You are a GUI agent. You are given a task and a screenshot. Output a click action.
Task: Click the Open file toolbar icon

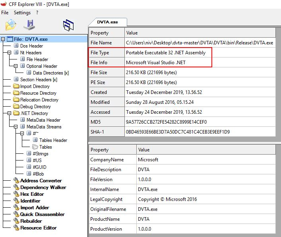11,25
